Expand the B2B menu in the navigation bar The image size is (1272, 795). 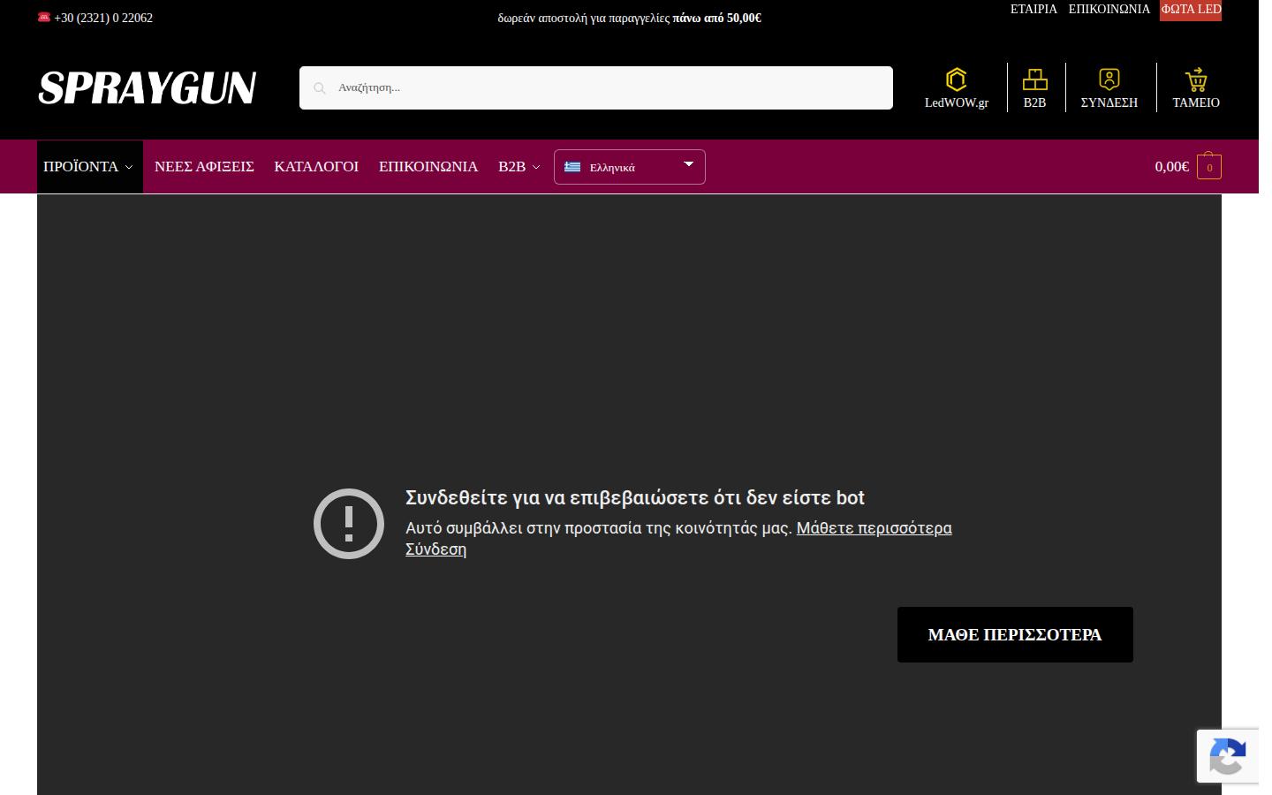click(x=519, y=166)
